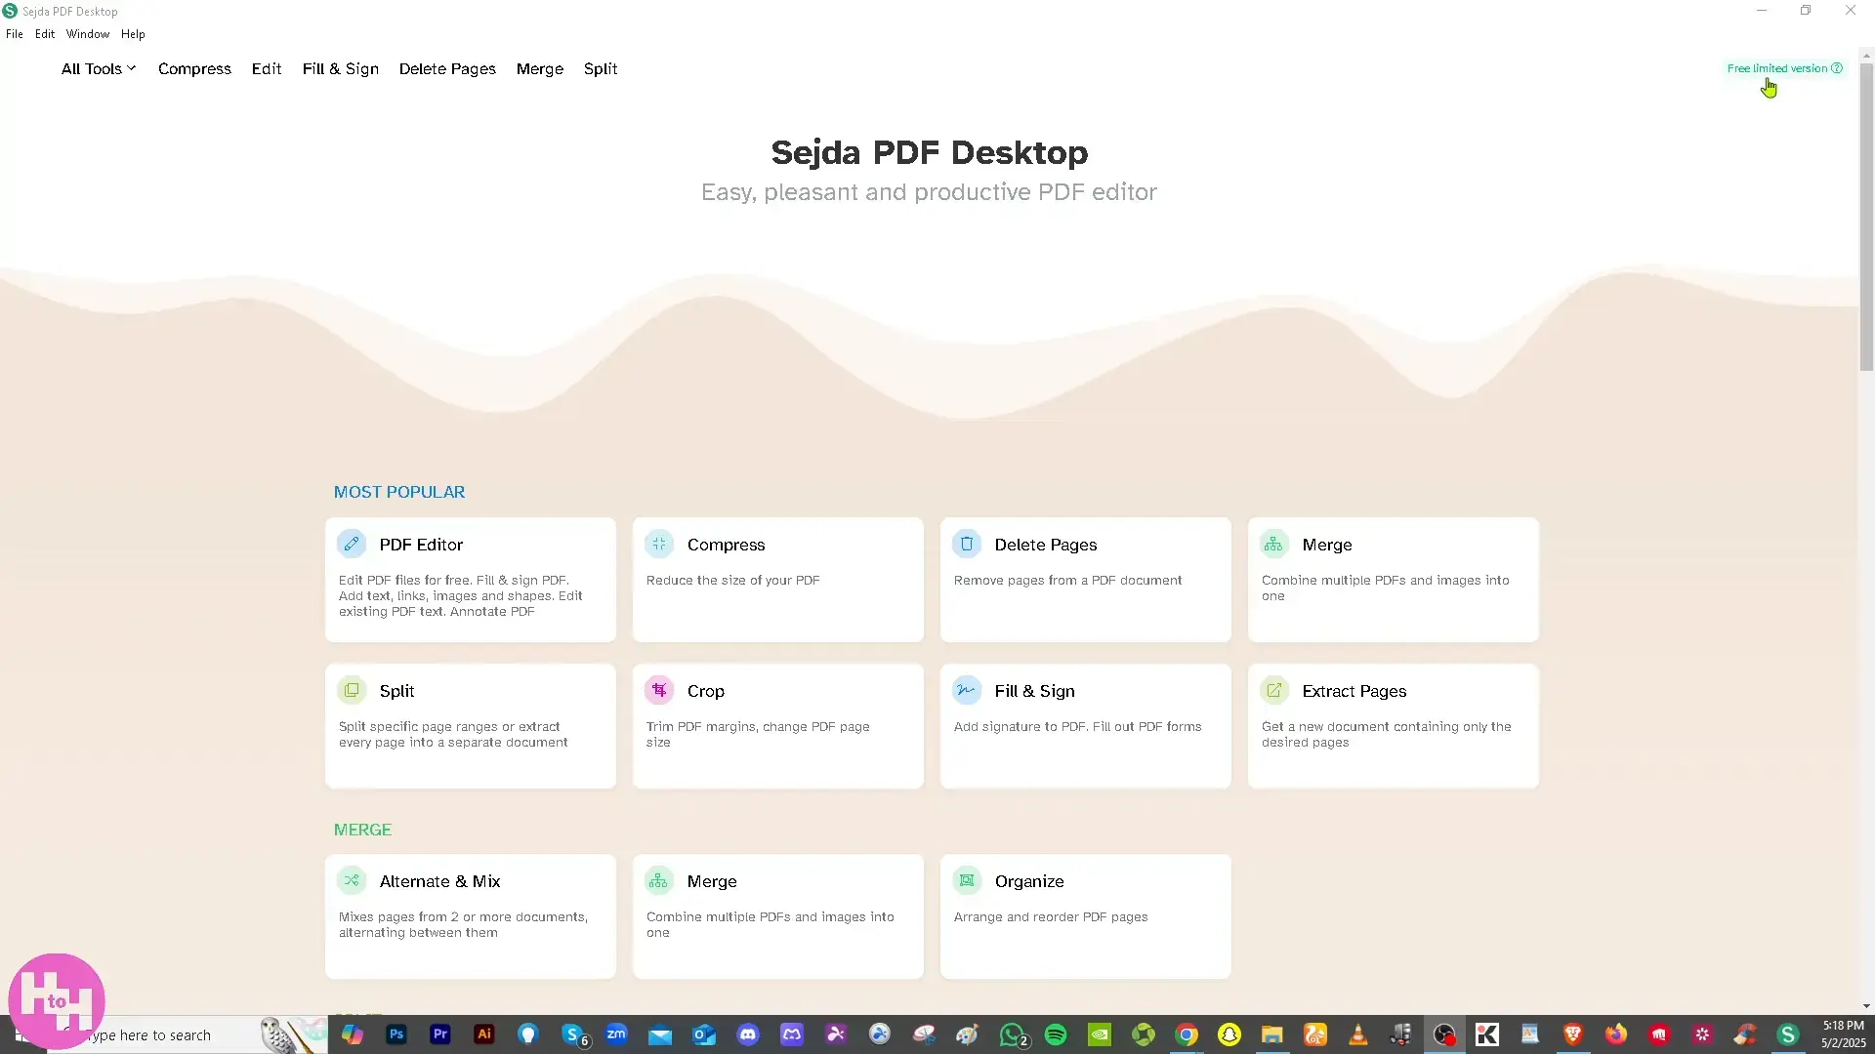Click the taskbar search input field
1875x1054 pixels.
click(x=166, y=1035)
